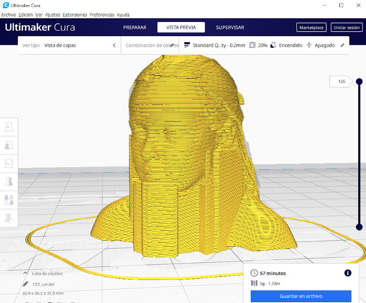Open the Ayuda menu
Screen dimensions: 366x303
pos(123,15)
